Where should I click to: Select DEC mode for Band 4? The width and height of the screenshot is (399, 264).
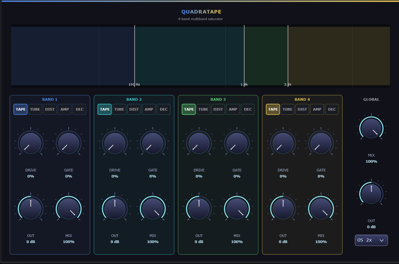332,109
